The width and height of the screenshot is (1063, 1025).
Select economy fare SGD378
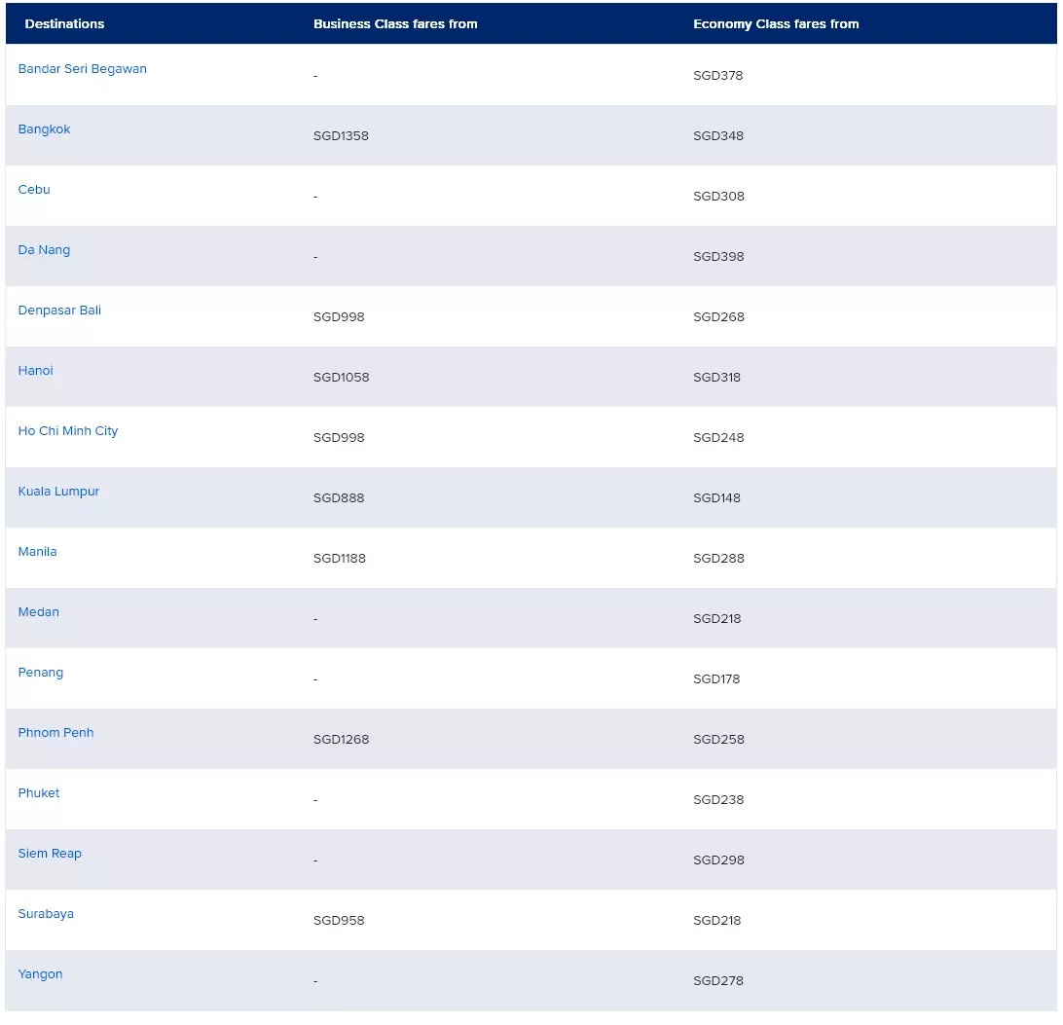click(x=718, y=75)
